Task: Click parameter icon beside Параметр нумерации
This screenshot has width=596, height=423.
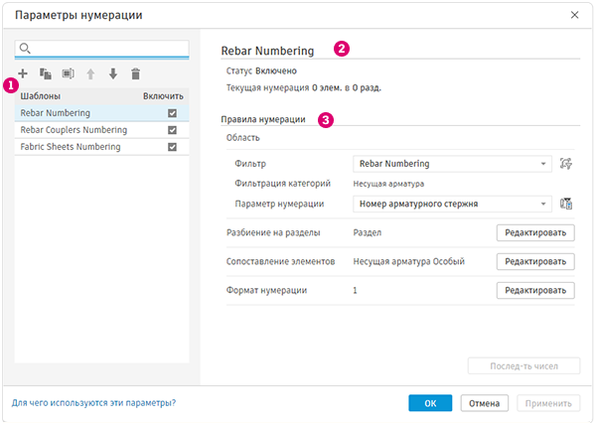Action: coord(566,204)
